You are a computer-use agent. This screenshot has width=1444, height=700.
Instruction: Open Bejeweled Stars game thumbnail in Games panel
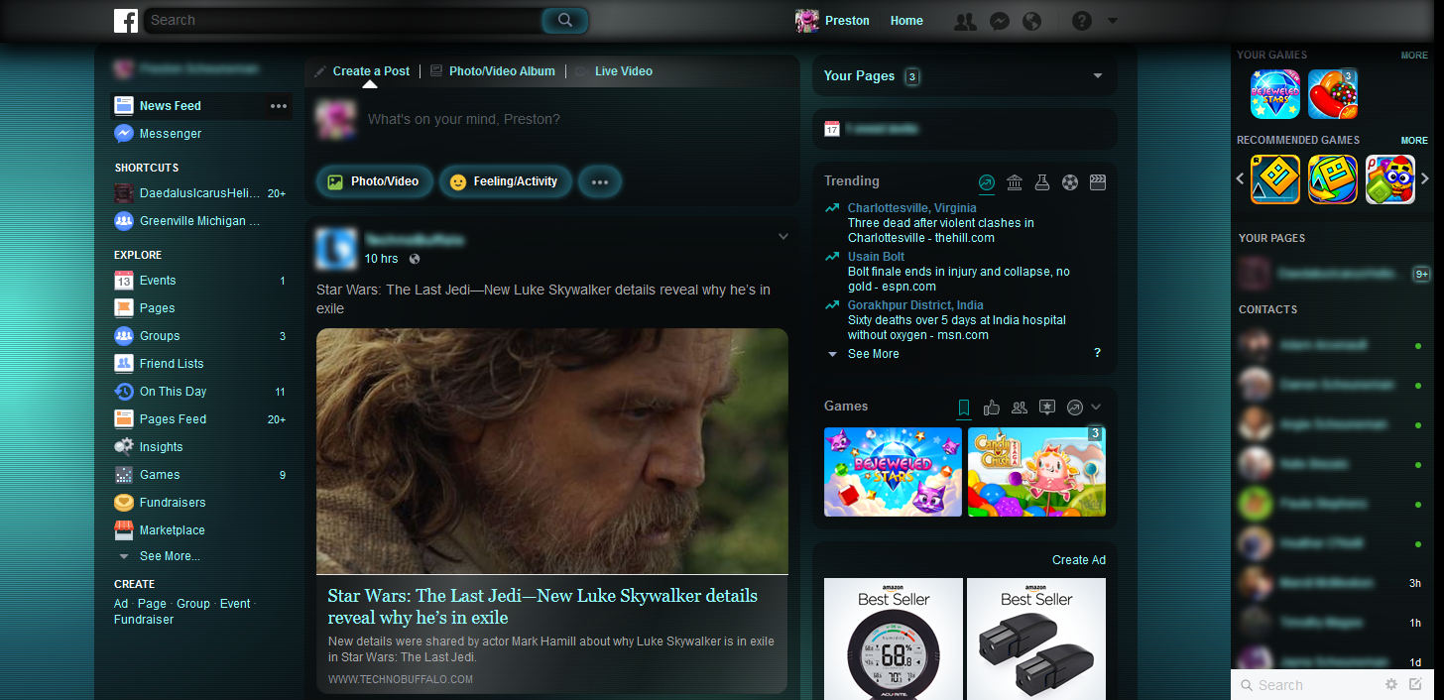click(893, 472)
